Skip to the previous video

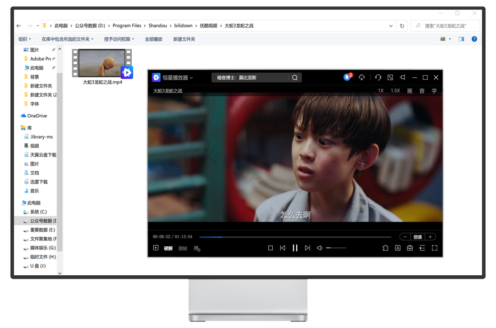point(282,248)
